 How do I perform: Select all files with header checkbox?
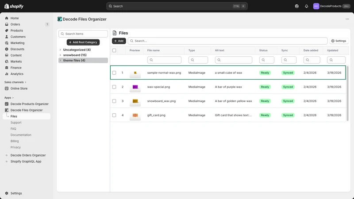click(114, 50)
